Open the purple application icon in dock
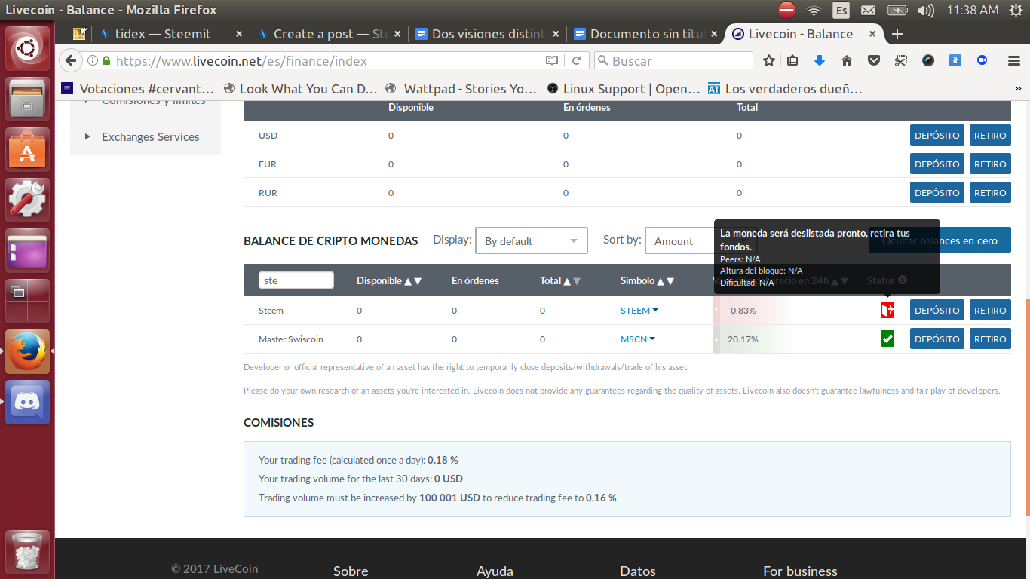The width and height of the screenshot is (1030, 579). 28,250
